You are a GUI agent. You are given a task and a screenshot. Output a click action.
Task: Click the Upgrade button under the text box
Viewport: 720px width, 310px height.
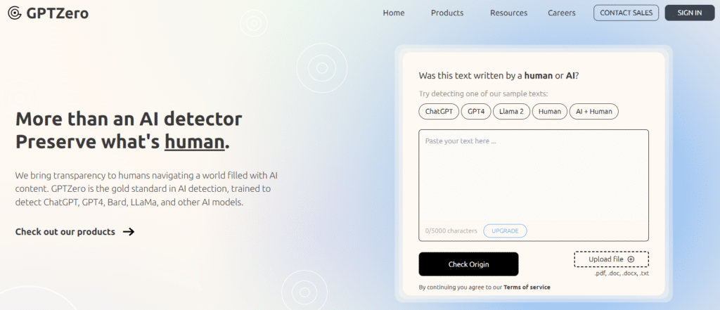point(505,231)
